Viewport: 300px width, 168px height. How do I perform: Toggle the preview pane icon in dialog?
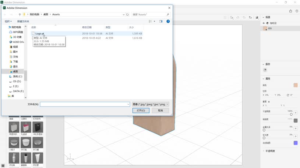[x=161, y=21]
